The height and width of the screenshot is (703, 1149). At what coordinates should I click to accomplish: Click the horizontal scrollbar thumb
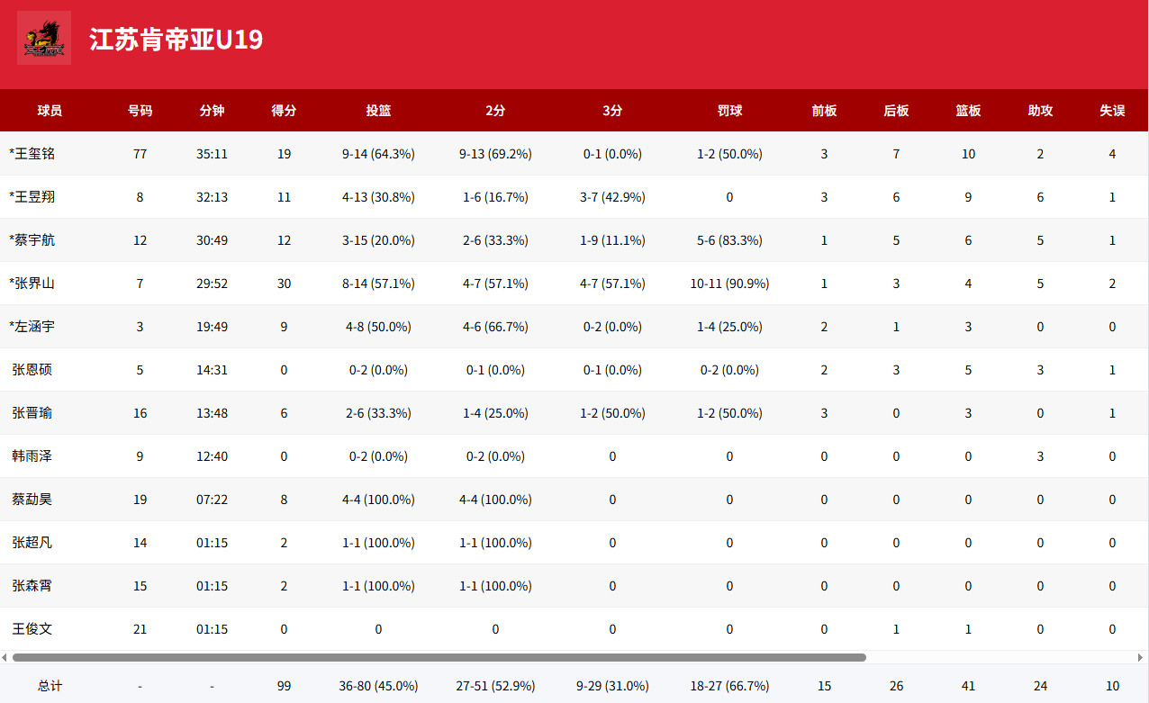point(439,657)
